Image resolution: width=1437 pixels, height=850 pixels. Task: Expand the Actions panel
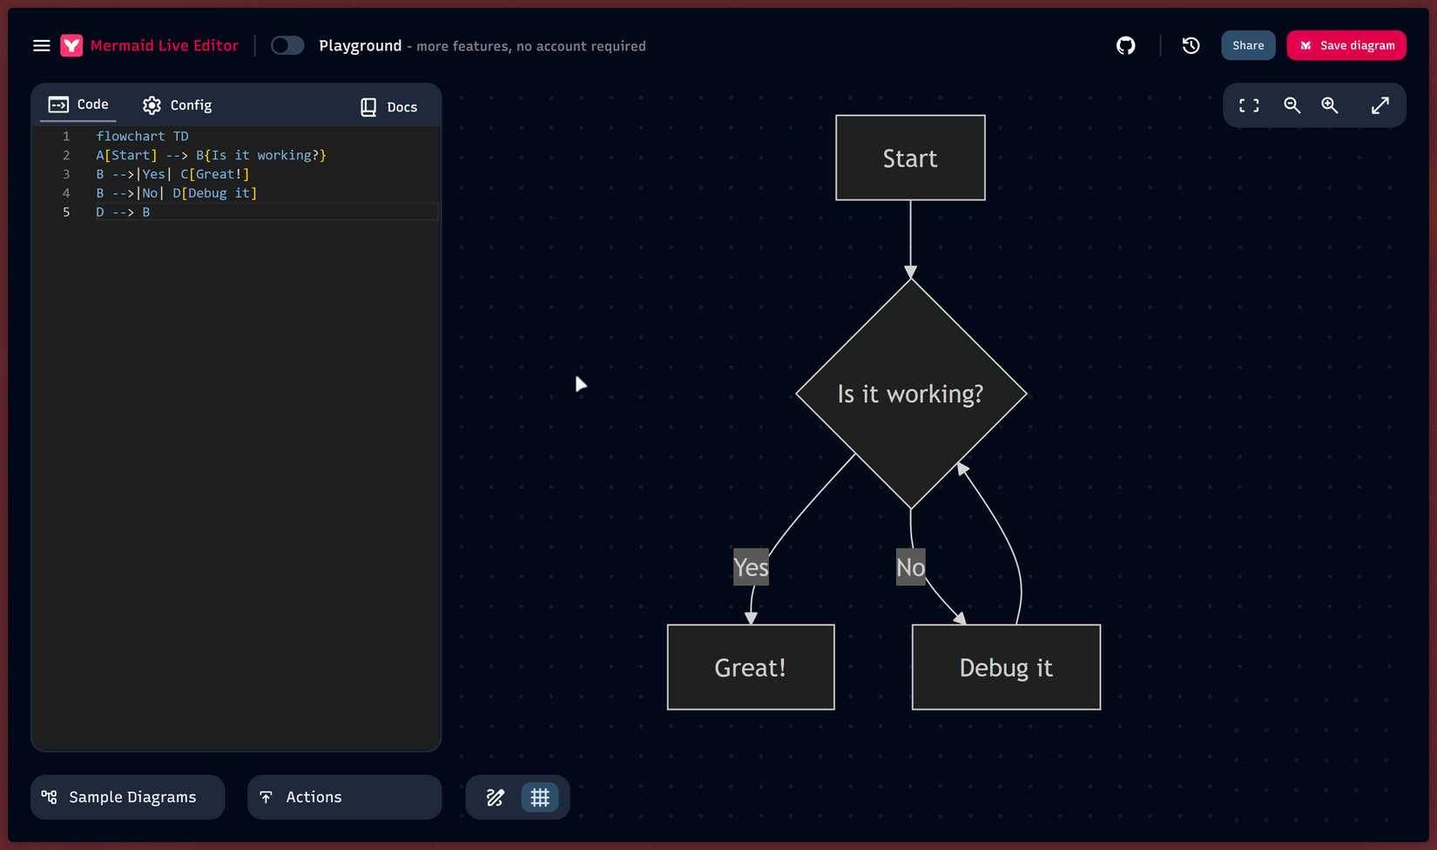(344, 797)
